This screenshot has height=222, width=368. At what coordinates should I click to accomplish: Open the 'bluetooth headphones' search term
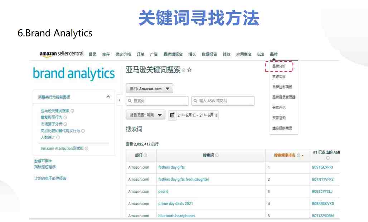tap(177, 216)
